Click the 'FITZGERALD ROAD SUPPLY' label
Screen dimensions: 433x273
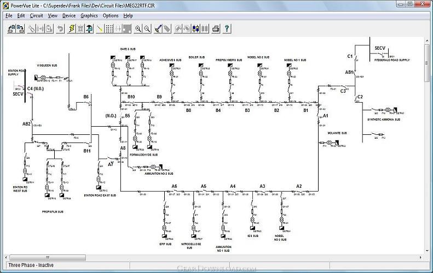392,60
